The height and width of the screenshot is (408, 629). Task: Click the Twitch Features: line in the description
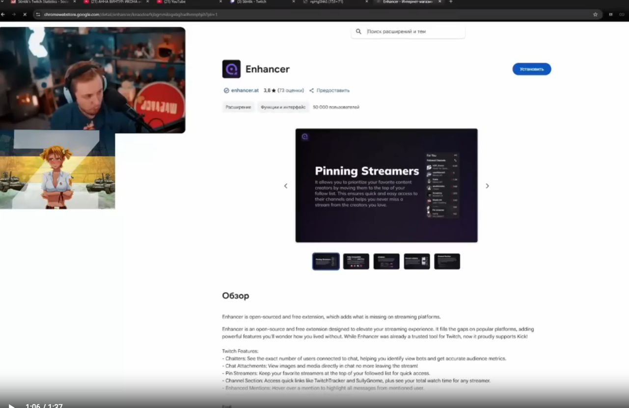click(x=240, y=351)
